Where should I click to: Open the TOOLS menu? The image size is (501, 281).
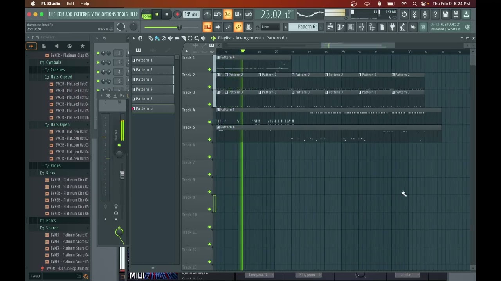click(x=123, y=14)
